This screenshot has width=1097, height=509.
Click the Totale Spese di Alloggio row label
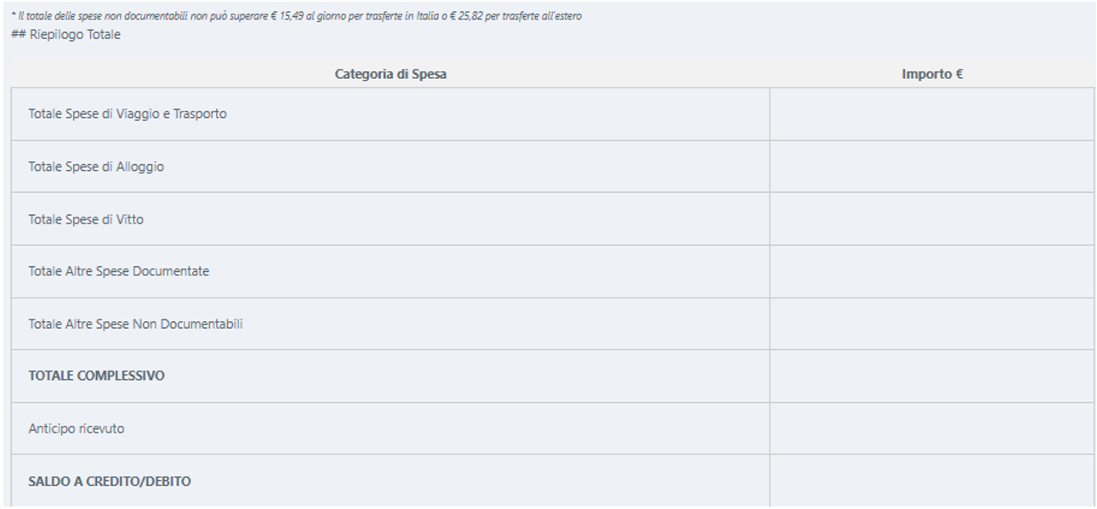tap(96, 167)
